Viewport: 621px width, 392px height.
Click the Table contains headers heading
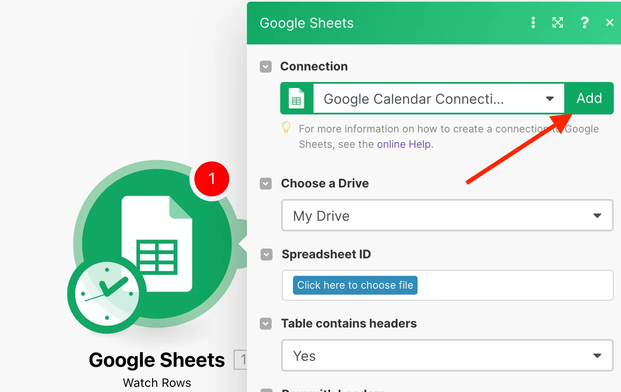349,323
